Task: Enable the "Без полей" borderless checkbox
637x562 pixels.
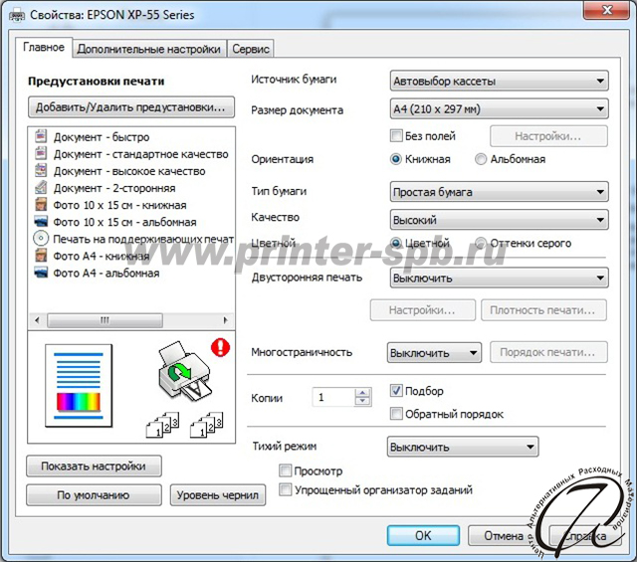Action: coord(396,135)
